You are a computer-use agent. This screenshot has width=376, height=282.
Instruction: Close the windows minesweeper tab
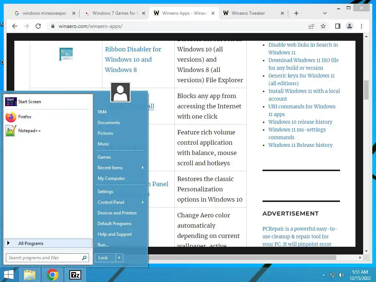pyautogui.click(x=74, y=13)
